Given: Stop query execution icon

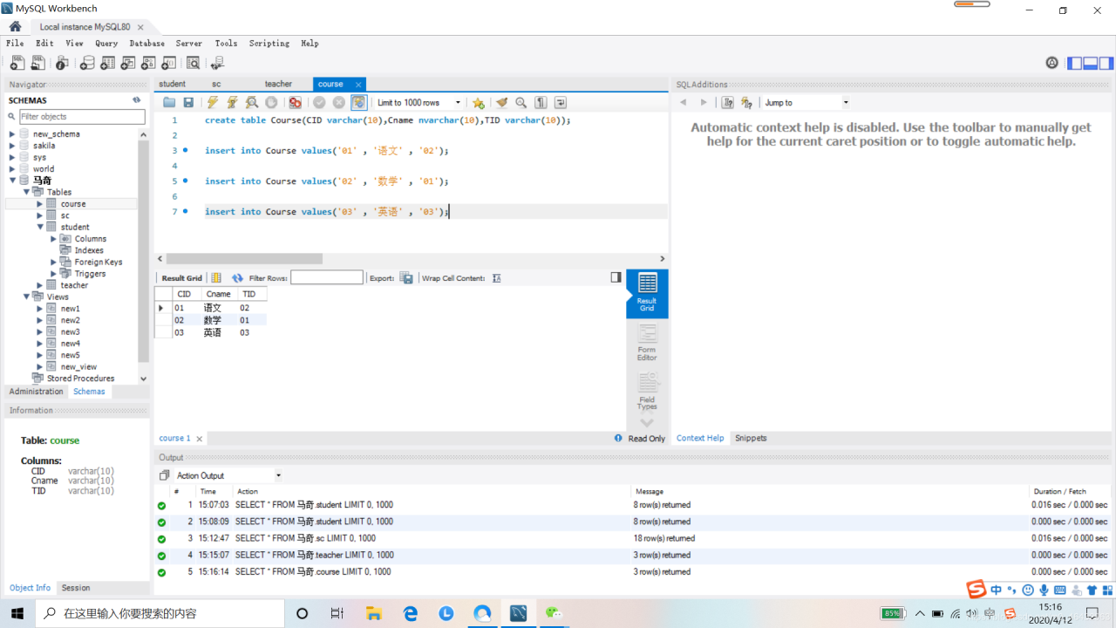Looking at the screenshot, I should coord(271,103).
